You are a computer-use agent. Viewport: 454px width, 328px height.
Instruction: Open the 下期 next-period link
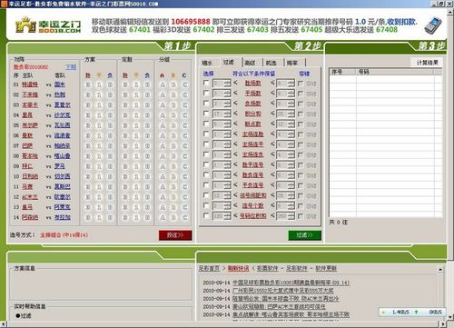71,67
